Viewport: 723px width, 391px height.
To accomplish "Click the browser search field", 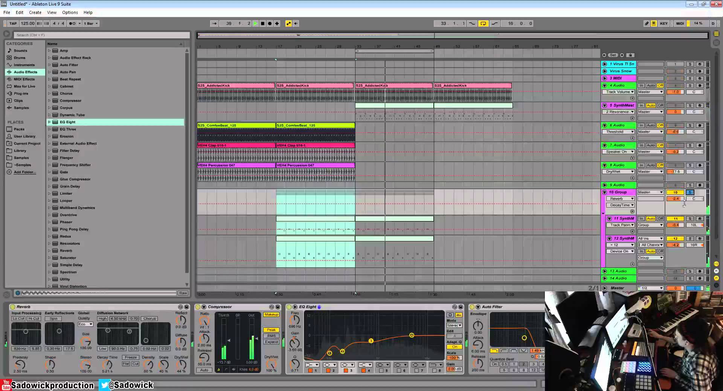I will click(x=102, y=35).
